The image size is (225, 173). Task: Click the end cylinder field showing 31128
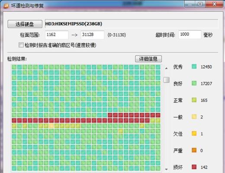click(93, 35)
